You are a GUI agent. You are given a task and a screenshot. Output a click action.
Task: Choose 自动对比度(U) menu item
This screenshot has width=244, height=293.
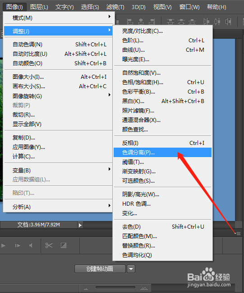point(58,54)
